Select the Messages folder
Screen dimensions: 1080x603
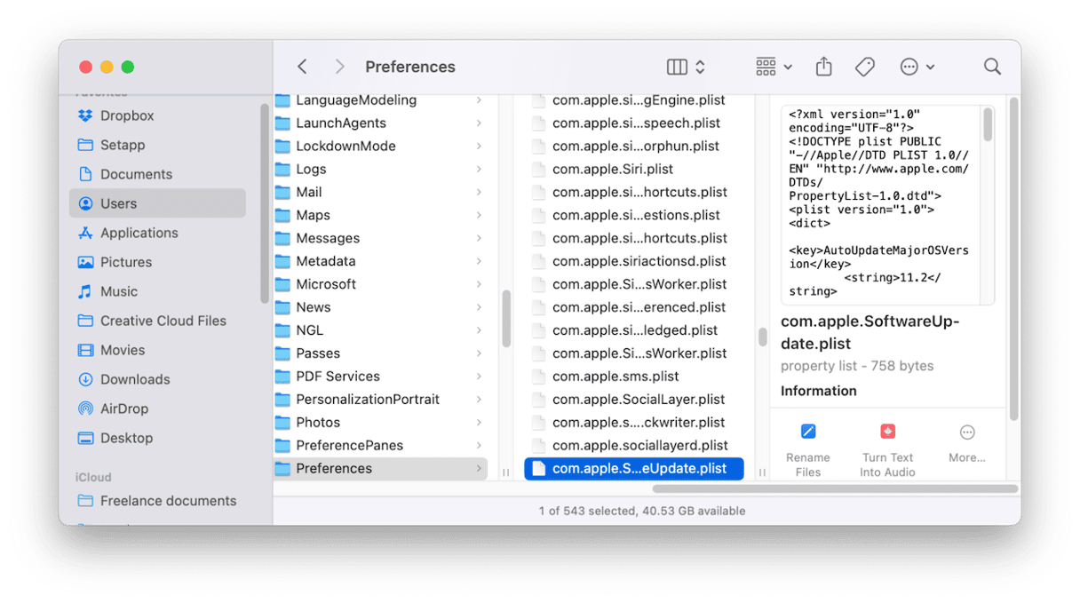tap(381, 238)
